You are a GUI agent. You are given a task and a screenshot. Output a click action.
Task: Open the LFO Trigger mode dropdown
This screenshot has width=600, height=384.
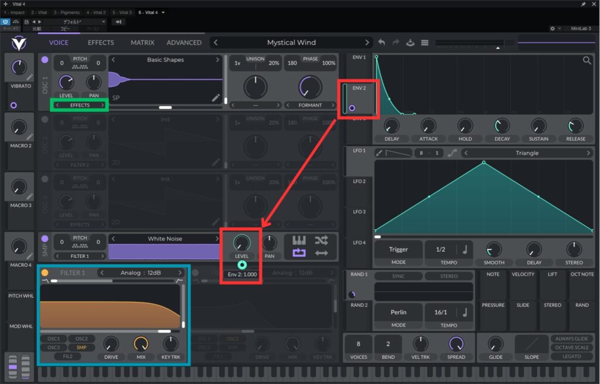(x=398, y=249)
